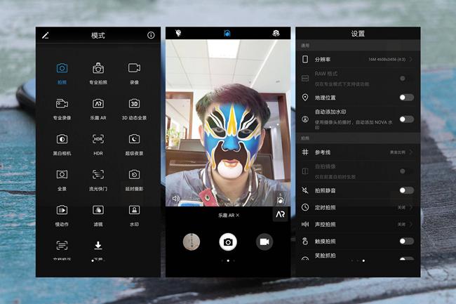Select the 流光快门 light painting mode
The width and height of the screenshot is (456, 304).
coord(98,175)
